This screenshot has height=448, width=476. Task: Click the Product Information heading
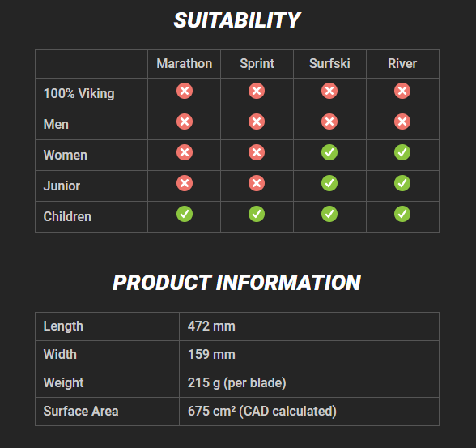point(236,283)
